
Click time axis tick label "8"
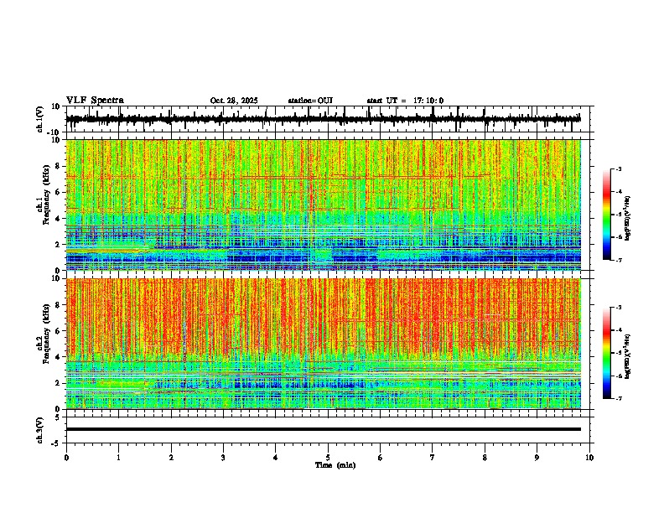click(x=485, y=458)
